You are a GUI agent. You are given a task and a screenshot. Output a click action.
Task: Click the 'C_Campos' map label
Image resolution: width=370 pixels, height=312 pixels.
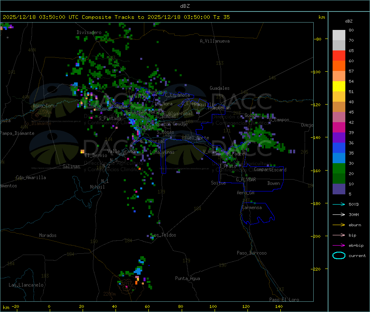point(280,120)
